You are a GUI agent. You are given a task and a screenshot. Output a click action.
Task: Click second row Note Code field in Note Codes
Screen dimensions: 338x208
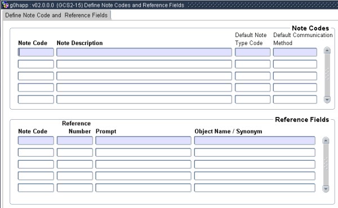(36, 64)
